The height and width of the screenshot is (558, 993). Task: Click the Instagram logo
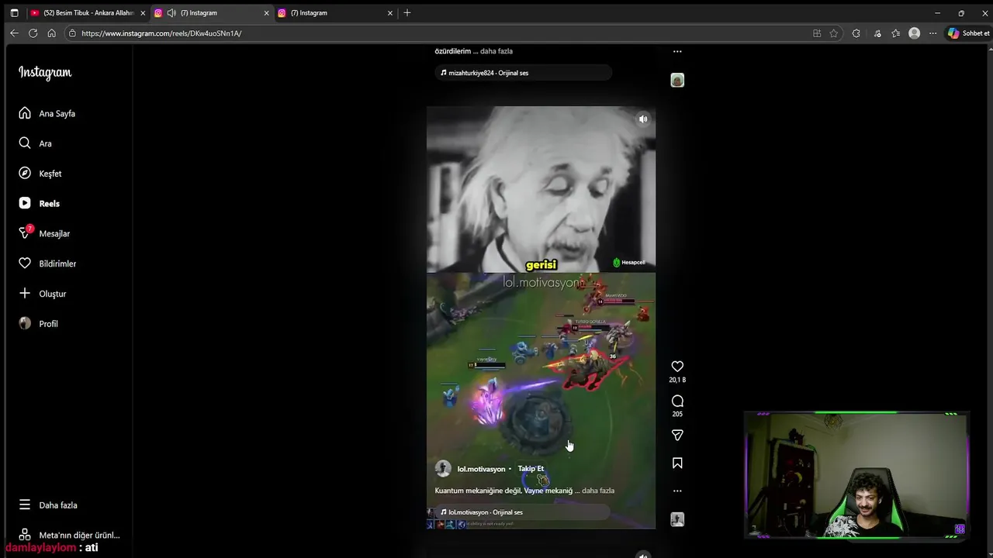point(45,73)
